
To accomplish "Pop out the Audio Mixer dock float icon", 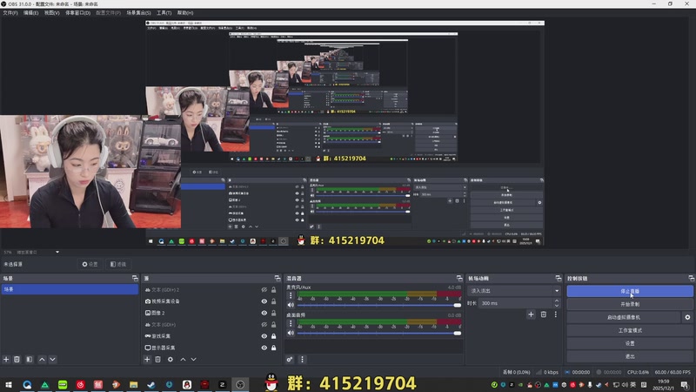I will point(459,278).
